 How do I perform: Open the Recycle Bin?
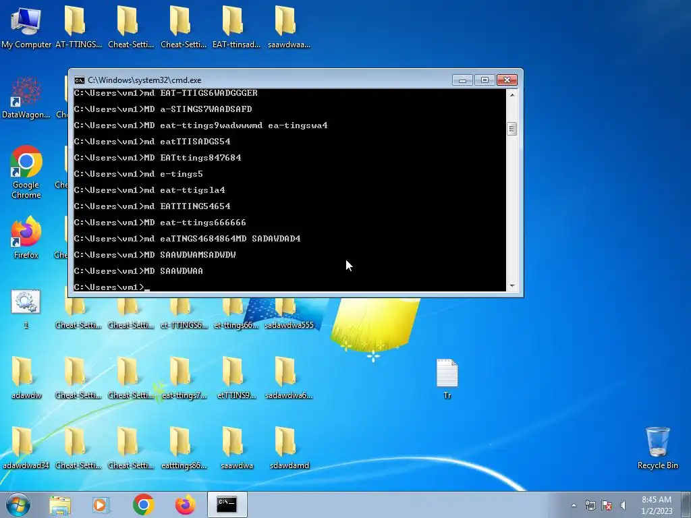click(x=657, y=448)
